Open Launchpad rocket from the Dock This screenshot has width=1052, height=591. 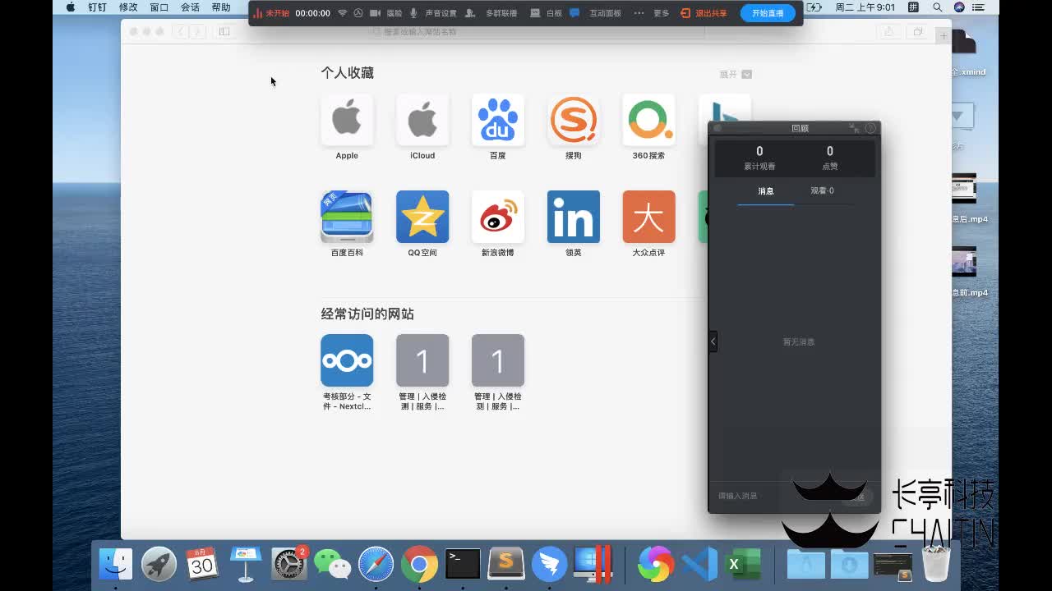coord(159,564)
